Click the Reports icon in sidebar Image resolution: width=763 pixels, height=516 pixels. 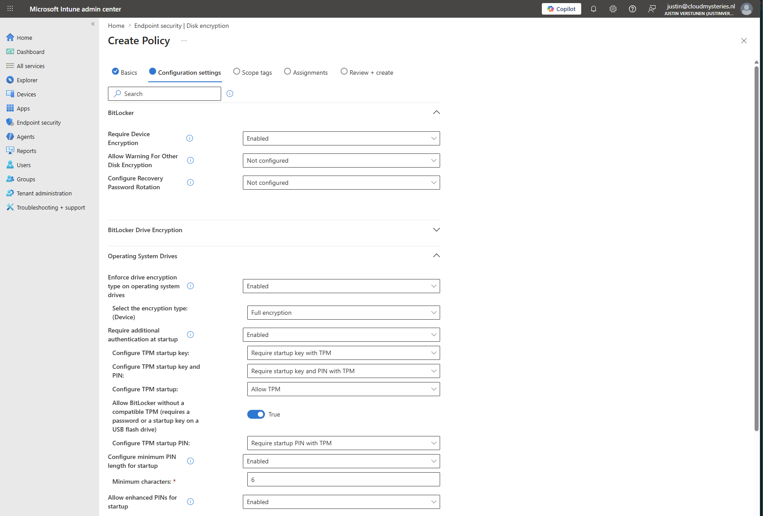pyautogui.click(x=10, y=151)
